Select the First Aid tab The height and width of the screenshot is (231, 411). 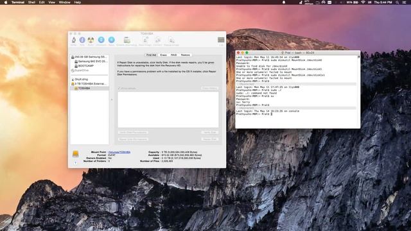(x=152, y=55)
